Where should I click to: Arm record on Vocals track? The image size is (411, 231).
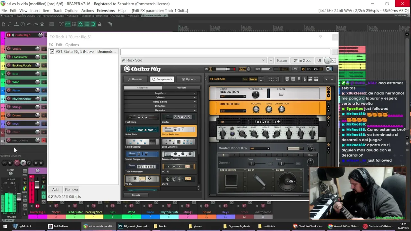coord(8,49)
